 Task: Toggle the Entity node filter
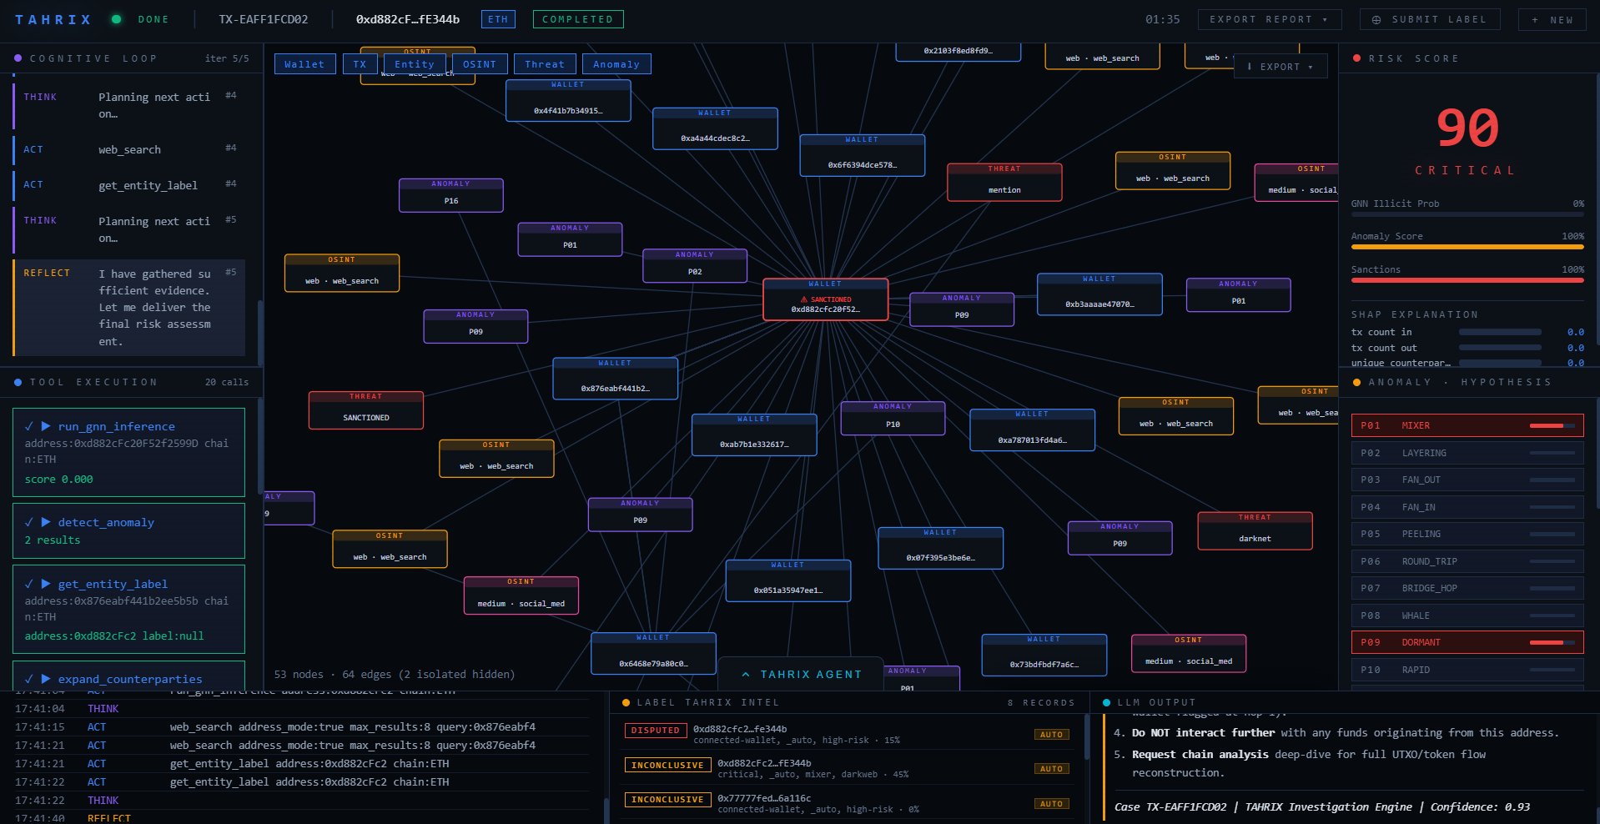tap(415, 64)
